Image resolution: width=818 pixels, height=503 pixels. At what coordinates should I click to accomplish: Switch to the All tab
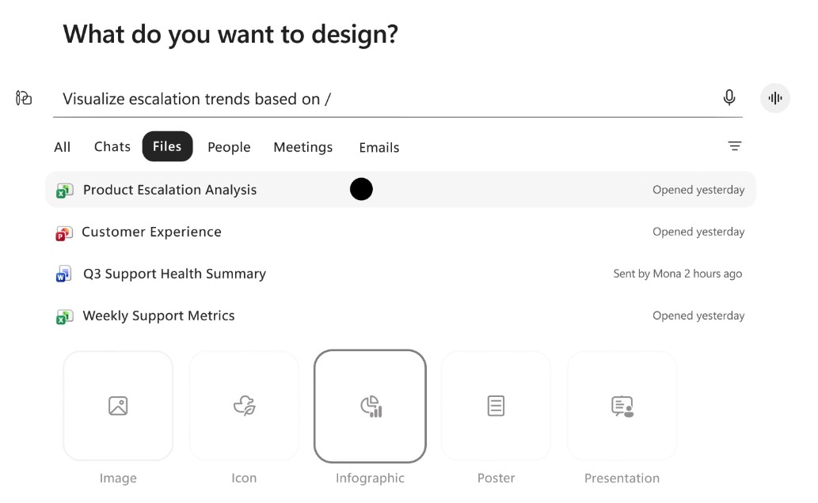click(x=62, y=147)
